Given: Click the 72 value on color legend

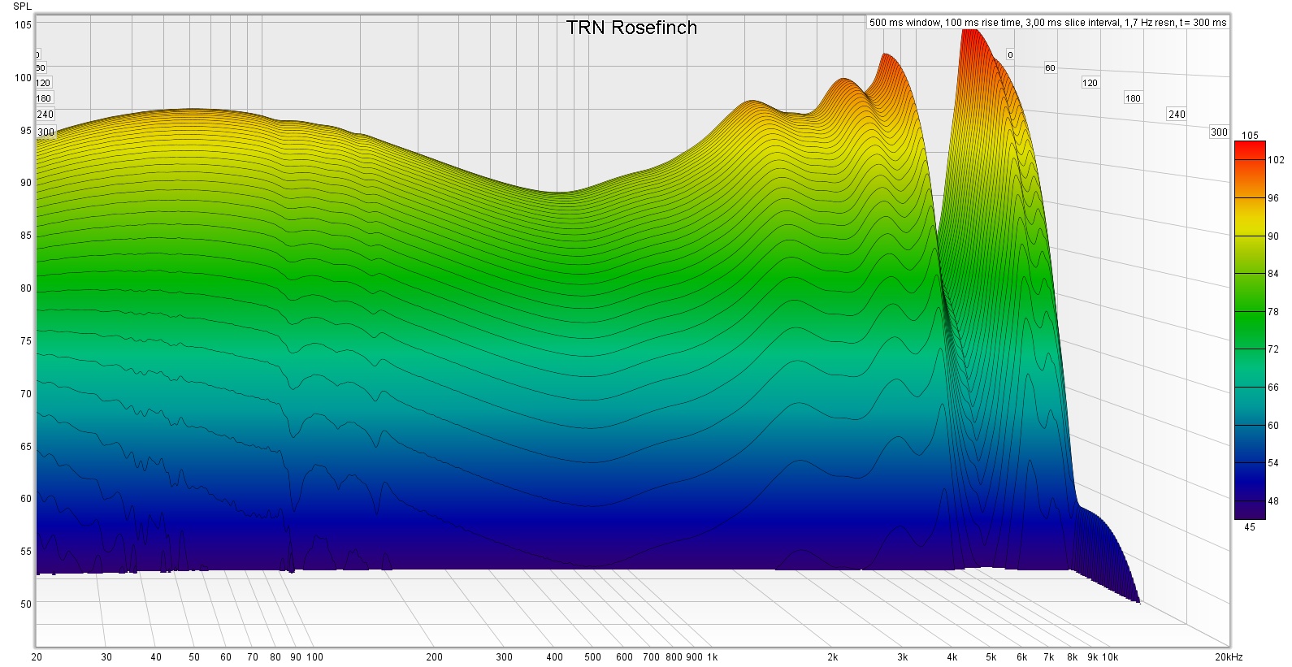Looking at the screenshot, I should point(1273,349).
